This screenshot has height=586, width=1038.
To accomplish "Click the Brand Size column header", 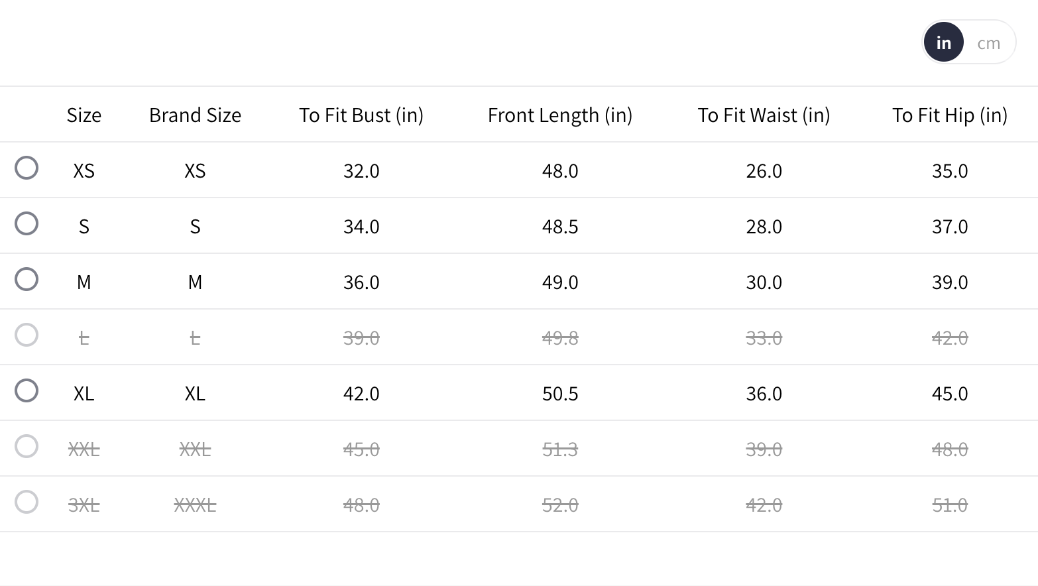I will 195,115.
